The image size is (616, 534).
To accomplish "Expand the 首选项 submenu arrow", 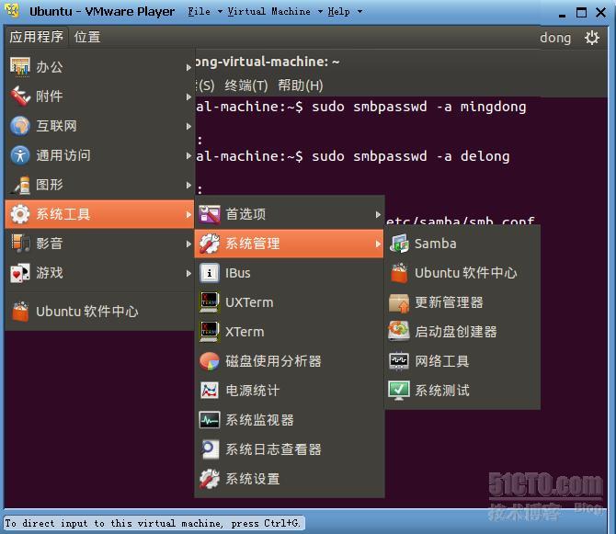I will tap(378, 214).
